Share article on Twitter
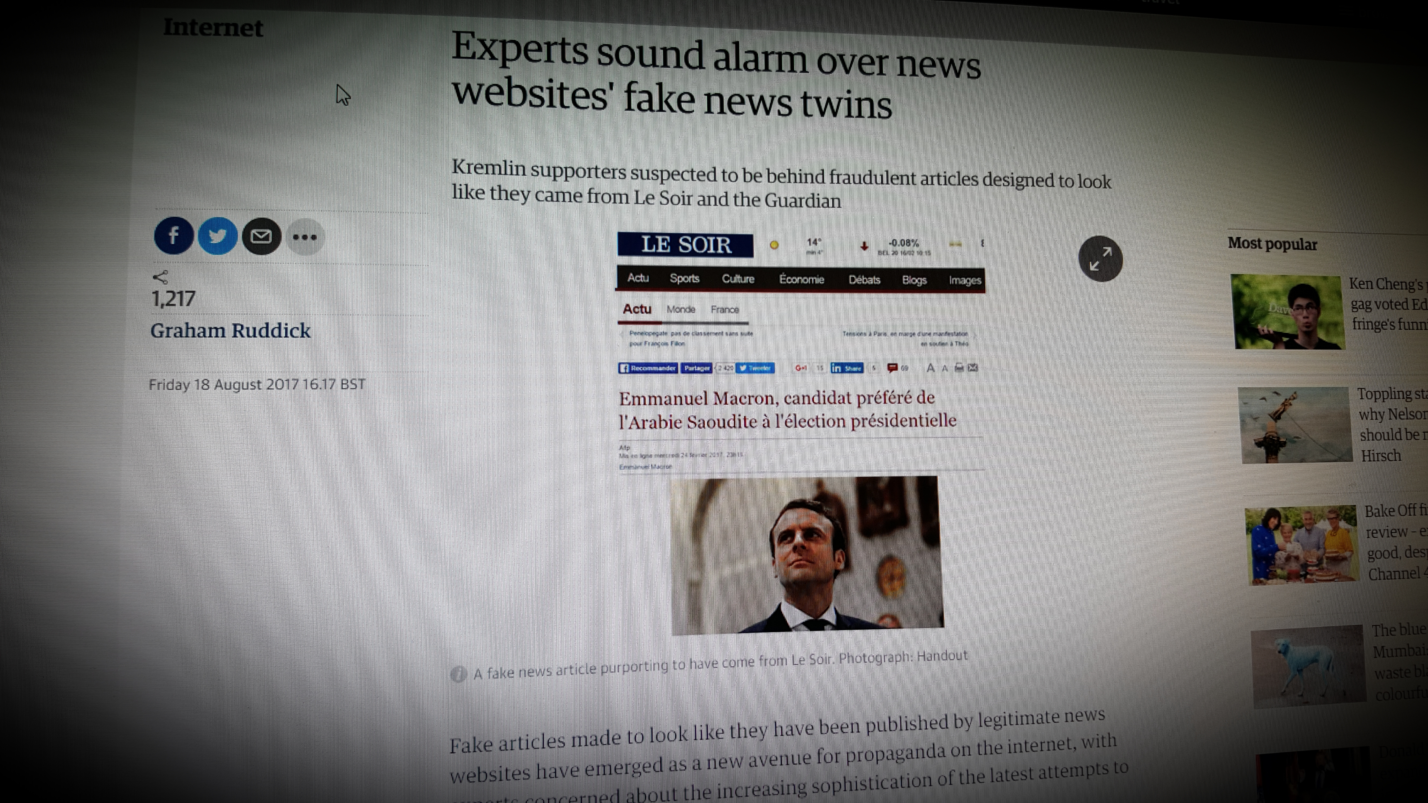1428x803 pixels. pos(217,236)
